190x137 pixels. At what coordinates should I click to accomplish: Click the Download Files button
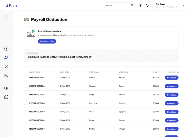[x=47, y=41]
